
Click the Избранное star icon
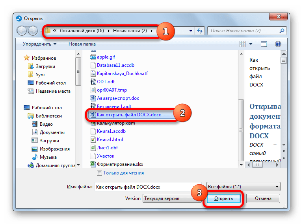tap(27, 58)
